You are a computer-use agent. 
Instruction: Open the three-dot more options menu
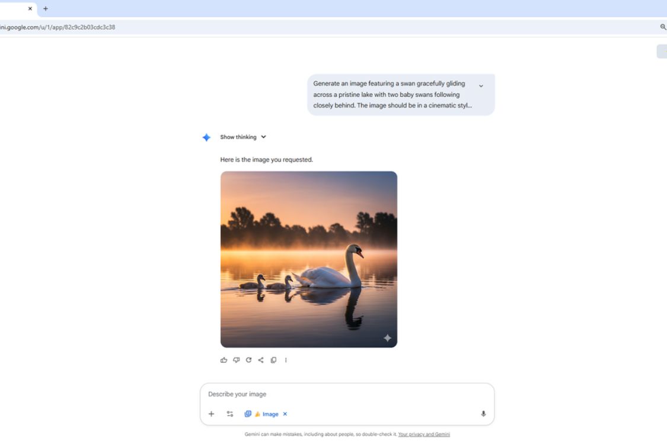tap(286, 360)
